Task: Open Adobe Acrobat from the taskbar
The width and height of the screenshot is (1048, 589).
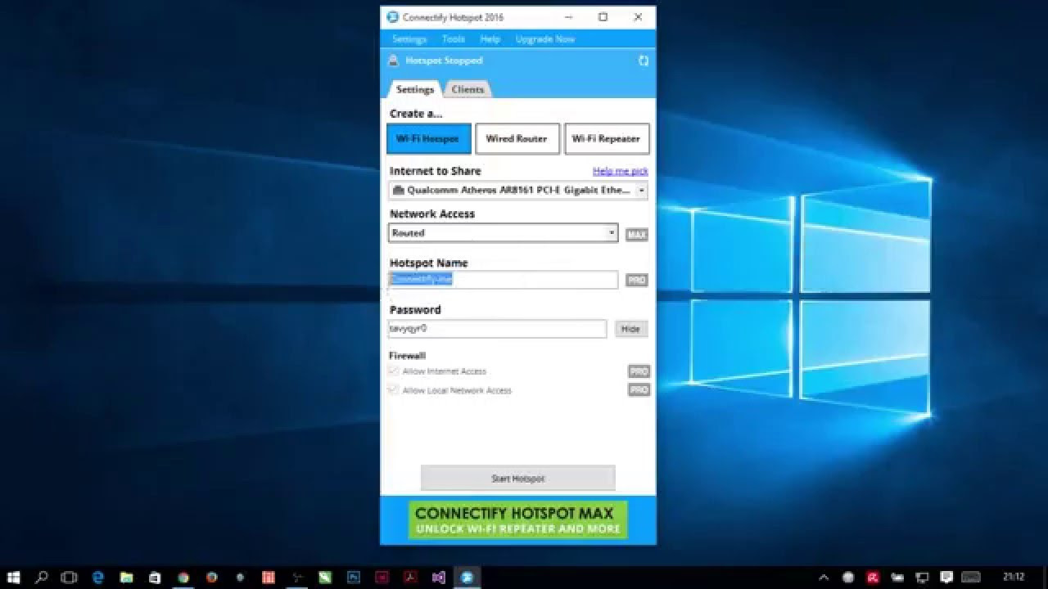Action: (x=410, y=577)
